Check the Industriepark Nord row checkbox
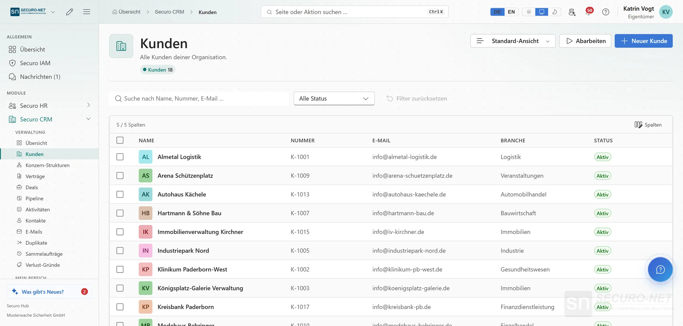683x326 pixels. pyautogui.click(x=120, y=250)
